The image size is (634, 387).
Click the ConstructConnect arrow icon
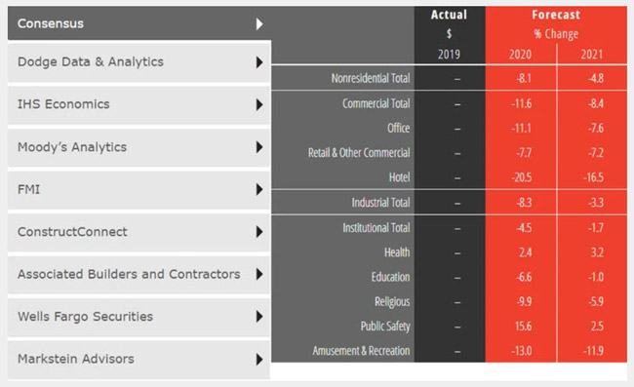(259, 232)
